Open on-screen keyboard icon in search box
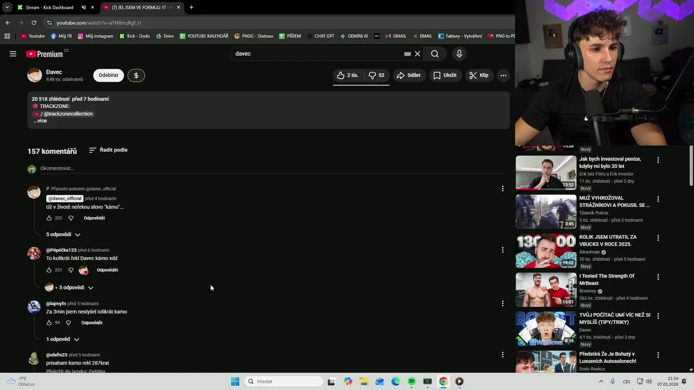The width and height of the screenshot is (694, 390). [x=407, y=54]
